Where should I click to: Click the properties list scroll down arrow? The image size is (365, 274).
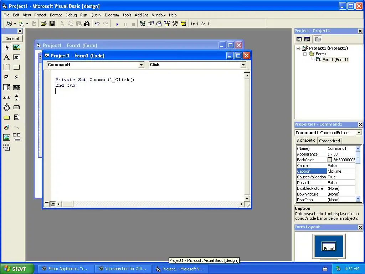(x=358, y=199)
